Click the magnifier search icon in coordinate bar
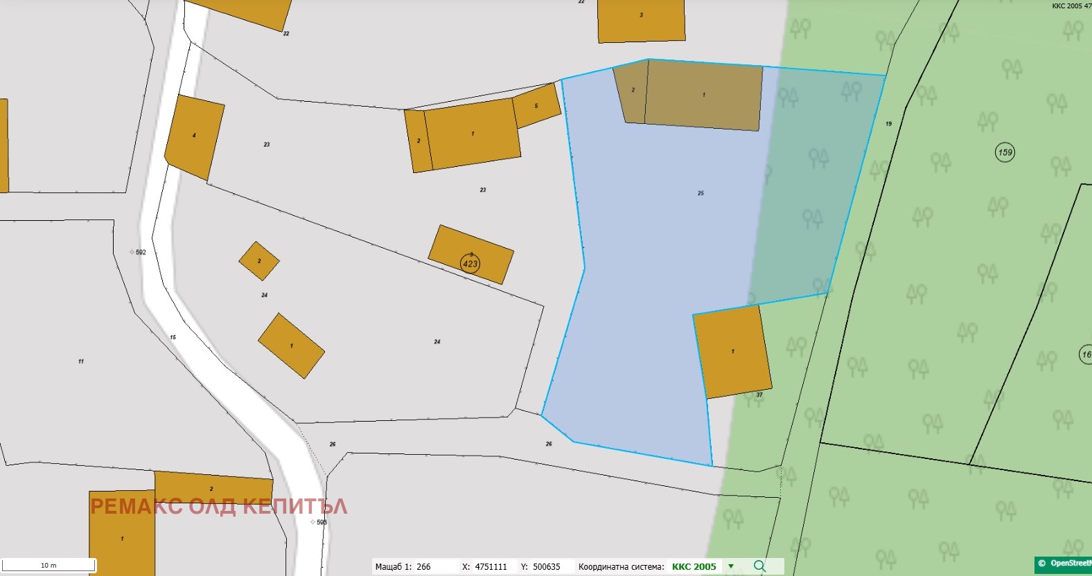1092x576 pixels. [759, 566]
